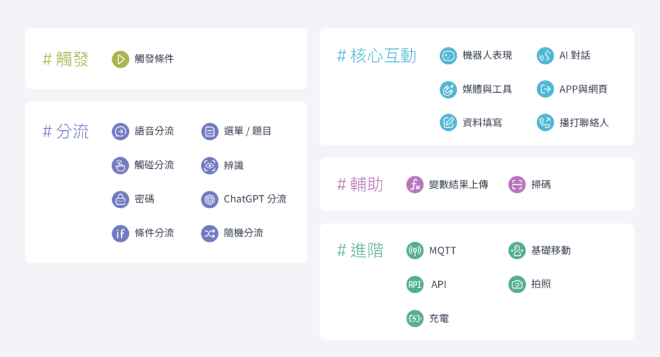
Task: Choose the 資料填寫 edit icon
Action: coord(449,122)
